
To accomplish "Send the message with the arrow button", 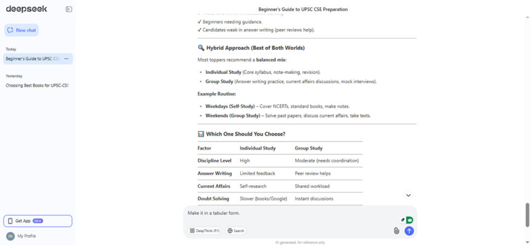I will [x=409, y=231].
